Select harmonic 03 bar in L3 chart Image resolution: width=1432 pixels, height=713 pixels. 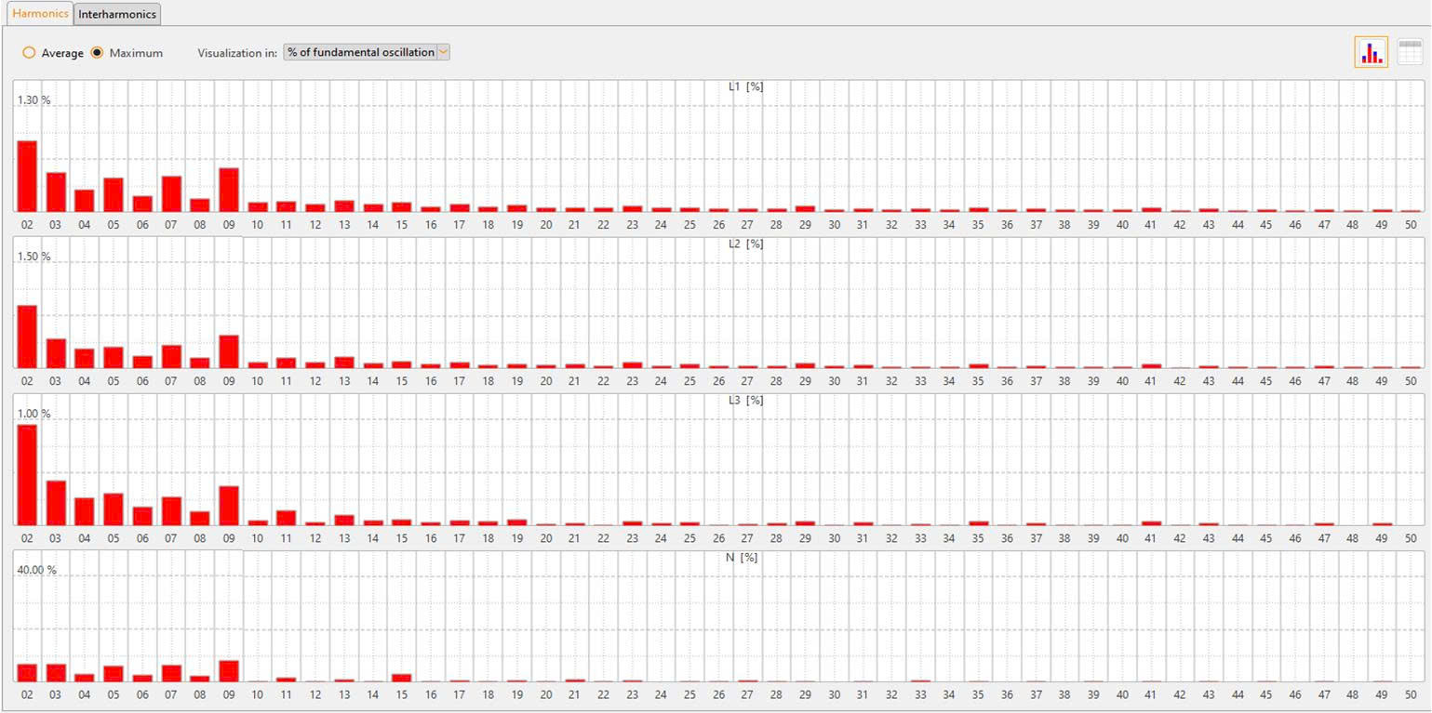56,503
